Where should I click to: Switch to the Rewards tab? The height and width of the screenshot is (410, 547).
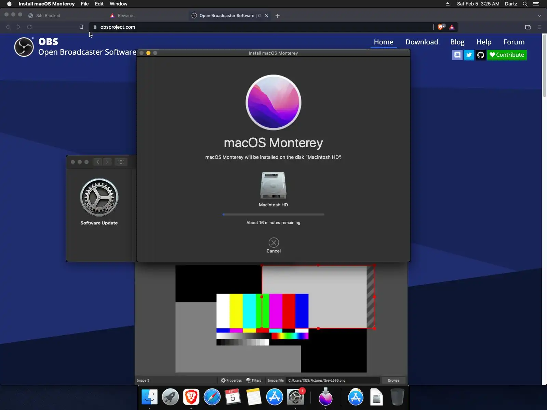[x=126, y=16]
